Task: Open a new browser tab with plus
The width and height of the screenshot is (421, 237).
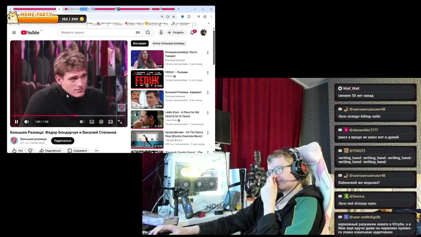Action: [179, 9]
